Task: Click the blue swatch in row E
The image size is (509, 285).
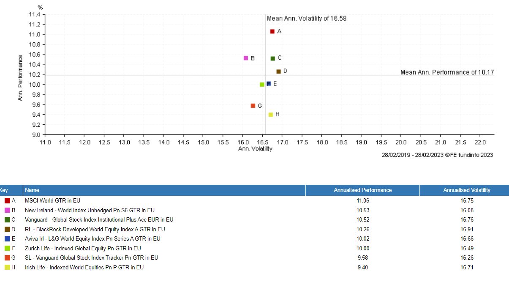Action: tap(7, 238)
